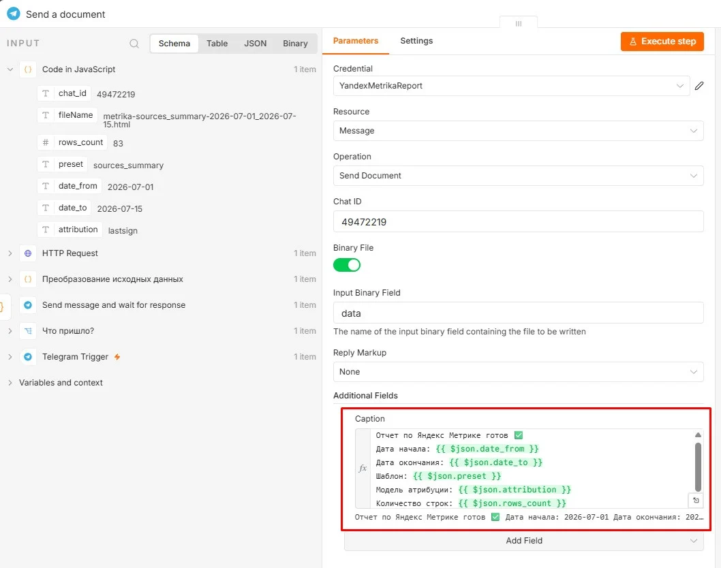Click the Chat ID input field
The width and height of the screenshot is (721, 568).
[x=518, y=221]
